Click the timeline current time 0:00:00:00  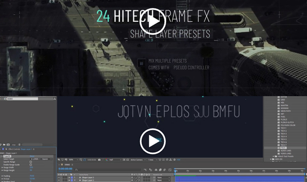click(66, 169)
